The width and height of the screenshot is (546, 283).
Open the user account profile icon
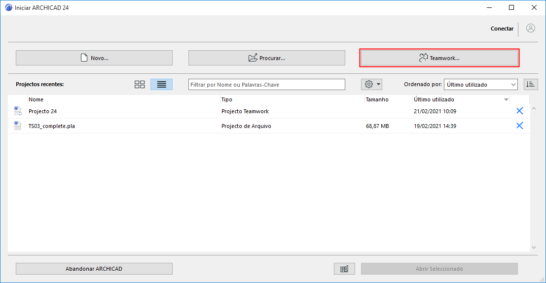point(531,28)
